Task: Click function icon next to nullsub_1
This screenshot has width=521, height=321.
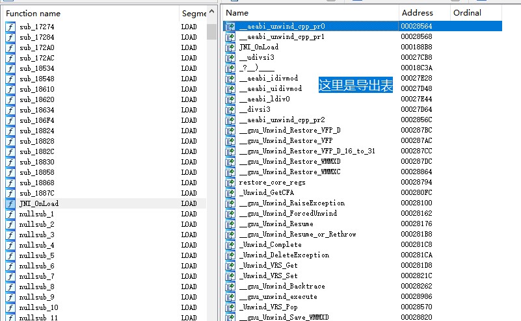Action: [x=10, y=214]
